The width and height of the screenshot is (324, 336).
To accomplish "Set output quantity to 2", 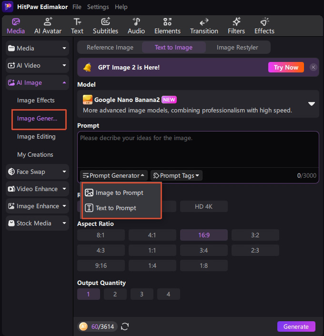I will (115, 294).
